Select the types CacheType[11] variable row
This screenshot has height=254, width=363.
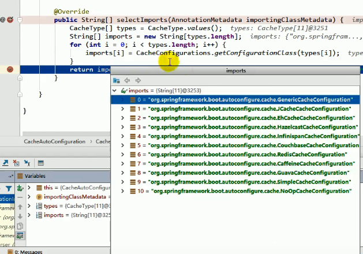[69, 206]
